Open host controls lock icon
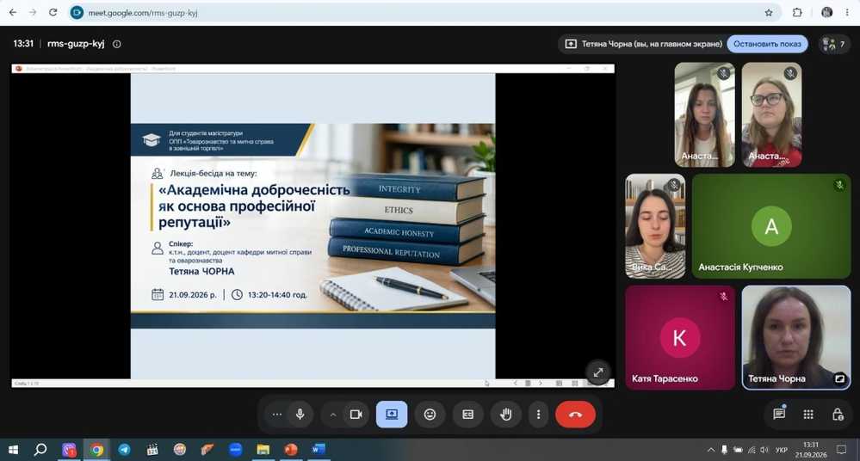Viewport: 860px width, 461px height. point(838,415)
